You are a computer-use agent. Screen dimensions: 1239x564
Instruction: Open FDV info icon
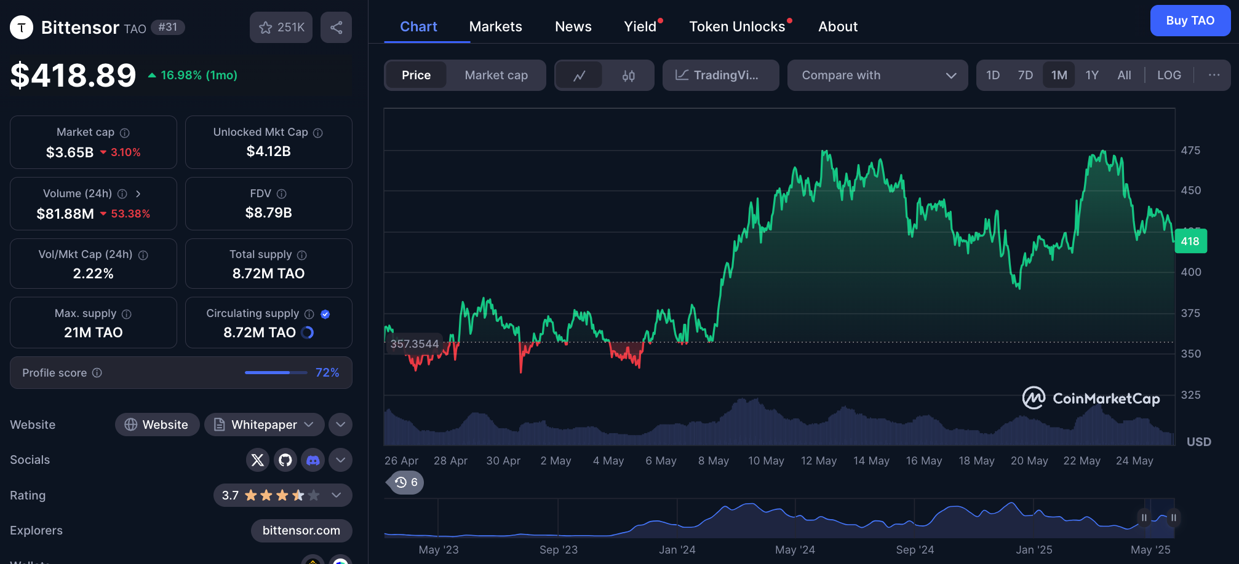[x=282, y=194]
